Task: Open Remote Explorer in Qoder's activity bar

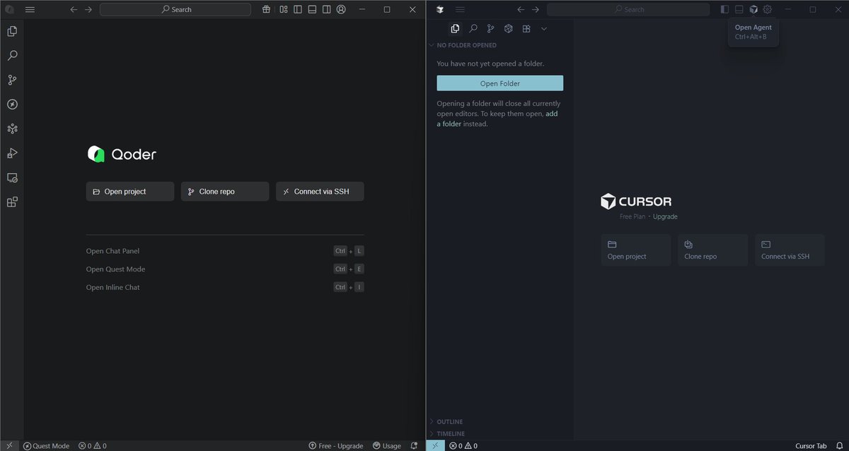Action: [x=12, y=177]
